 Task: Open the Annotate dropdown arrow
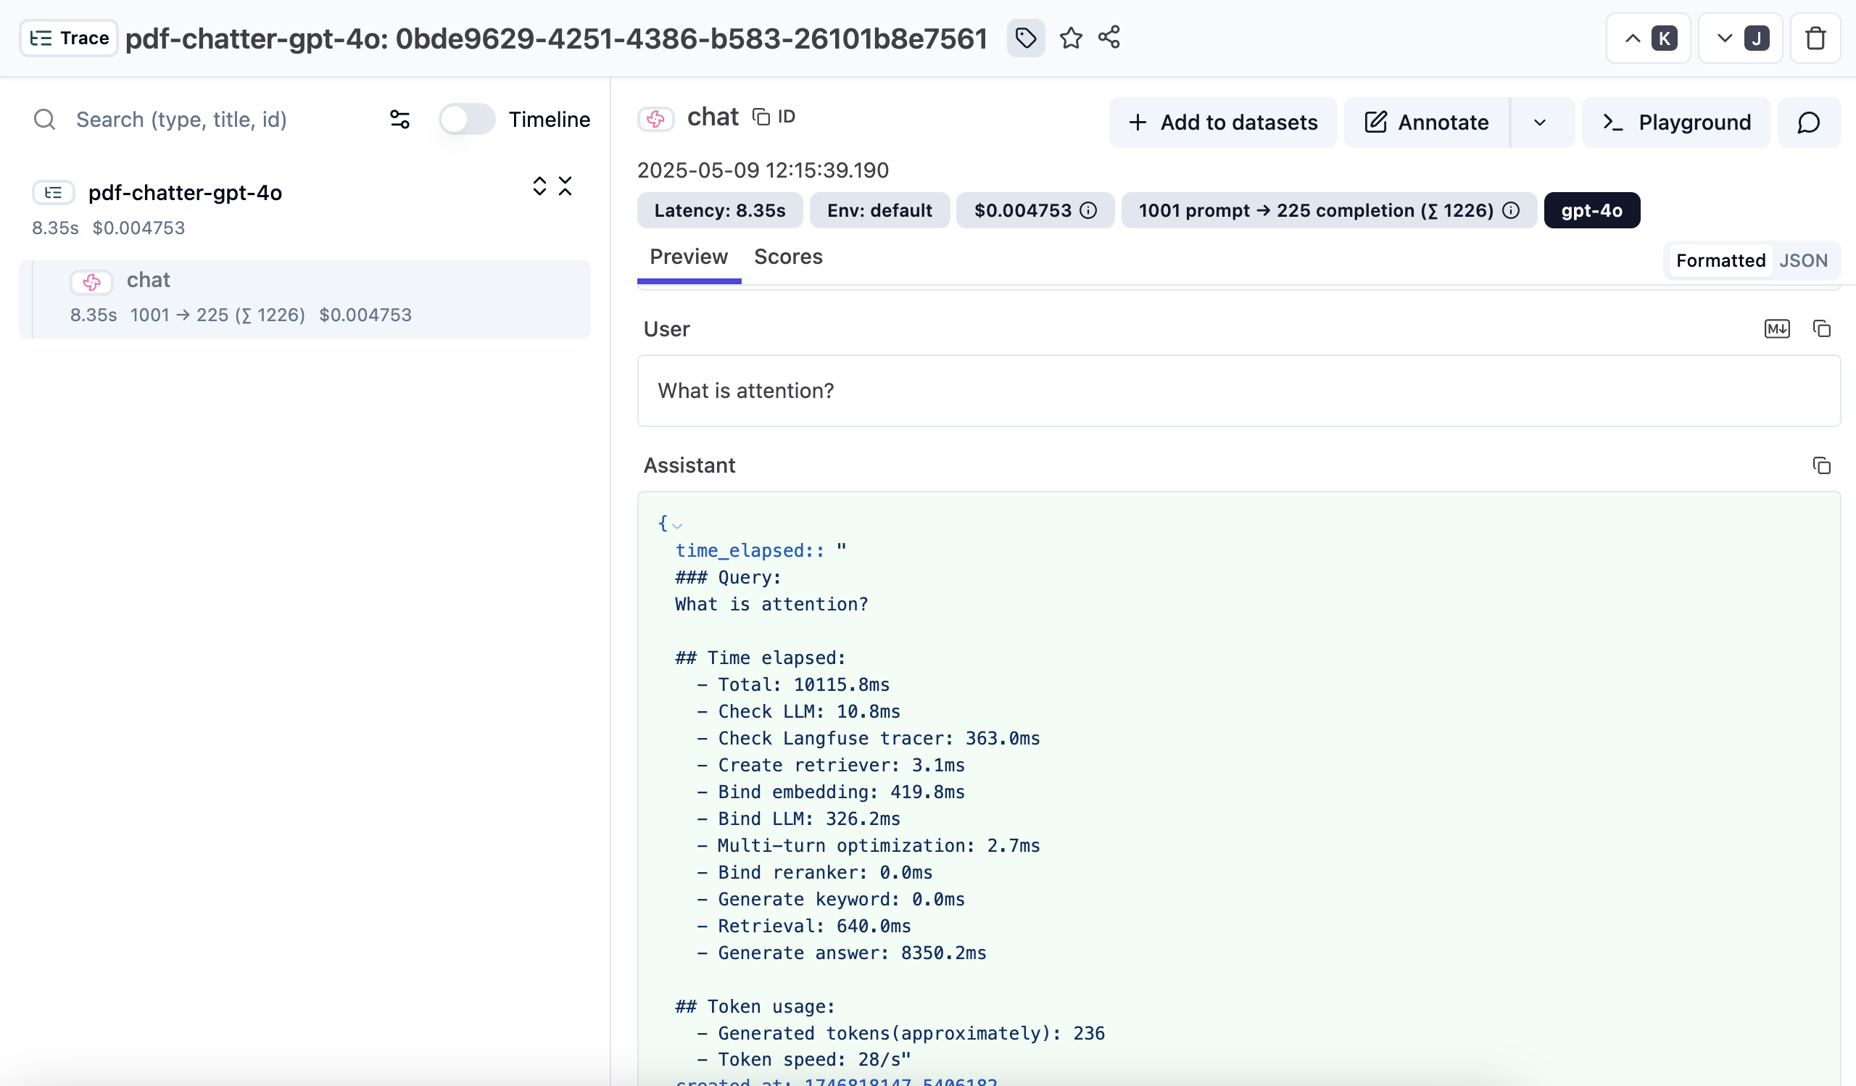(x=1539, y=123)
